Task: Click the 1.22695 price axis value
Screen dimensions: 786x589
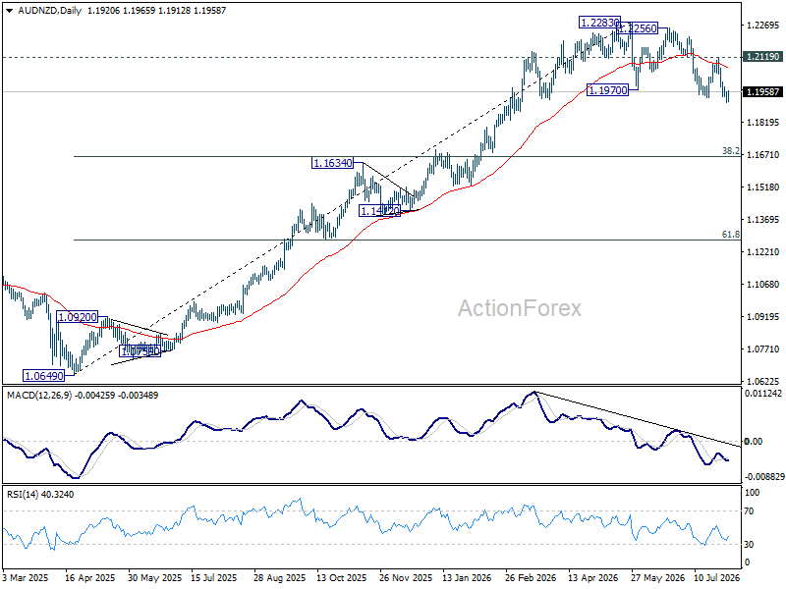Action: [763, 26]
